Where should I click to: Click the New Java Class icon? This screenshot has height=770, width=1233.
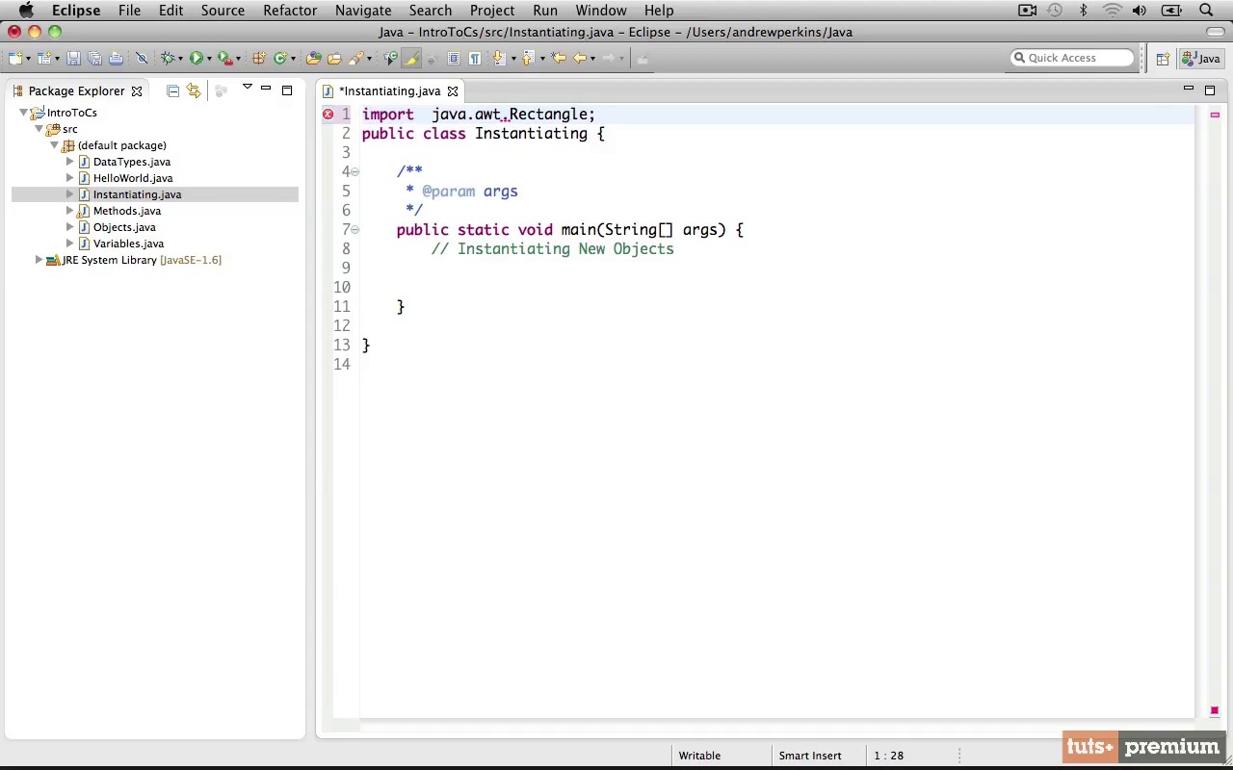pyautogui.click(x=280, y=59)
